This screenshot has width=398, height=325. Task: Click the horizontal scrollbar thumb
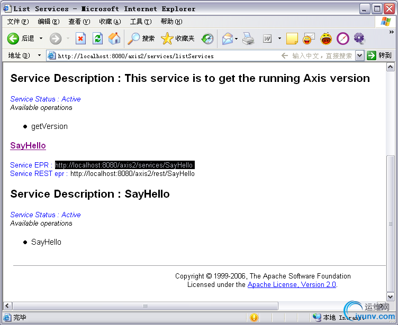[145, 306]
